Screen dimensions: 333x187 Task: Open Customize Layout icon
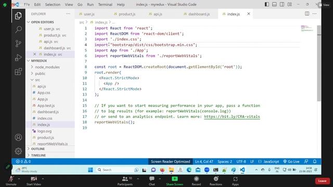[290, 4]
